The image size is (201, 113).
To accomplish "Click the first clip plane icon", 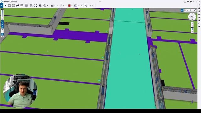I will (22, 6).
